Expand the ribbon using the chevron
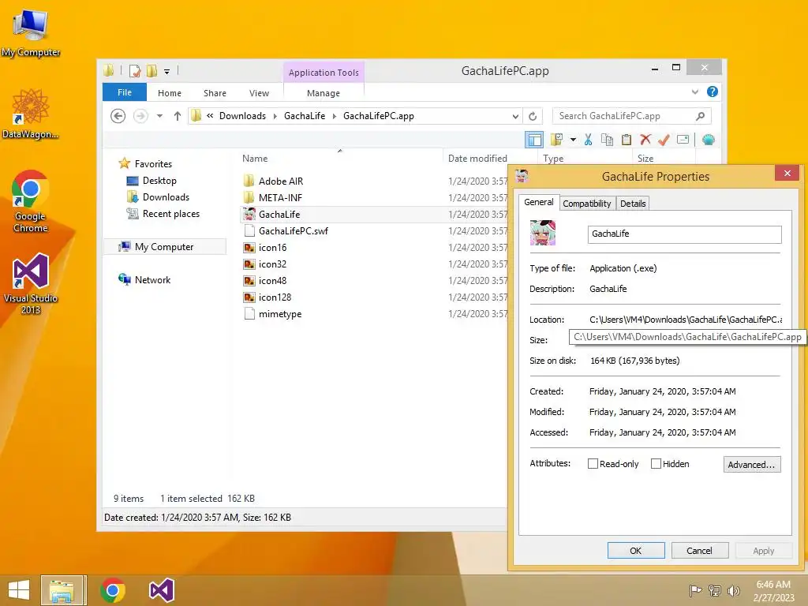 tap(695, 92)
